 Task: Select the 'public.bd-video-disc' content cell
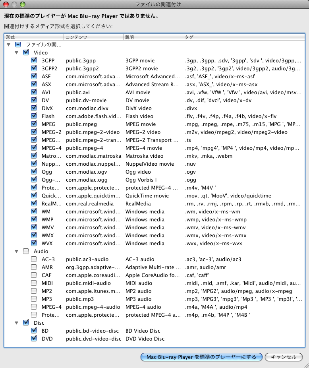point(92,331)
